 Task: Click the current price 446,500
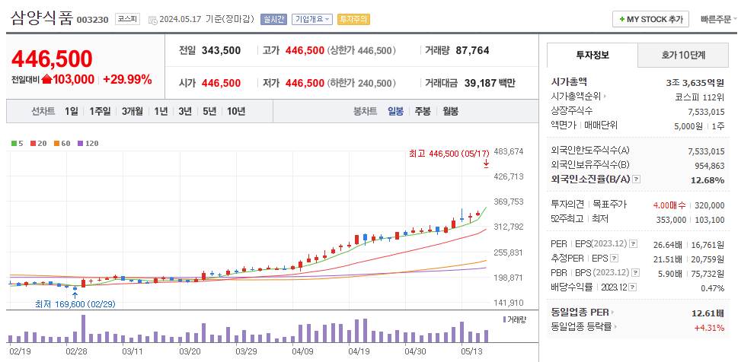pyautogui.click(x=52, y=59)
